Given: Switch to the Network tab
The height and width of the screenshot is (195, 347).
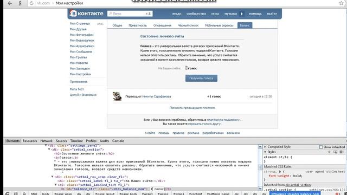Looking at the screenshot, I should click(46, 141).
